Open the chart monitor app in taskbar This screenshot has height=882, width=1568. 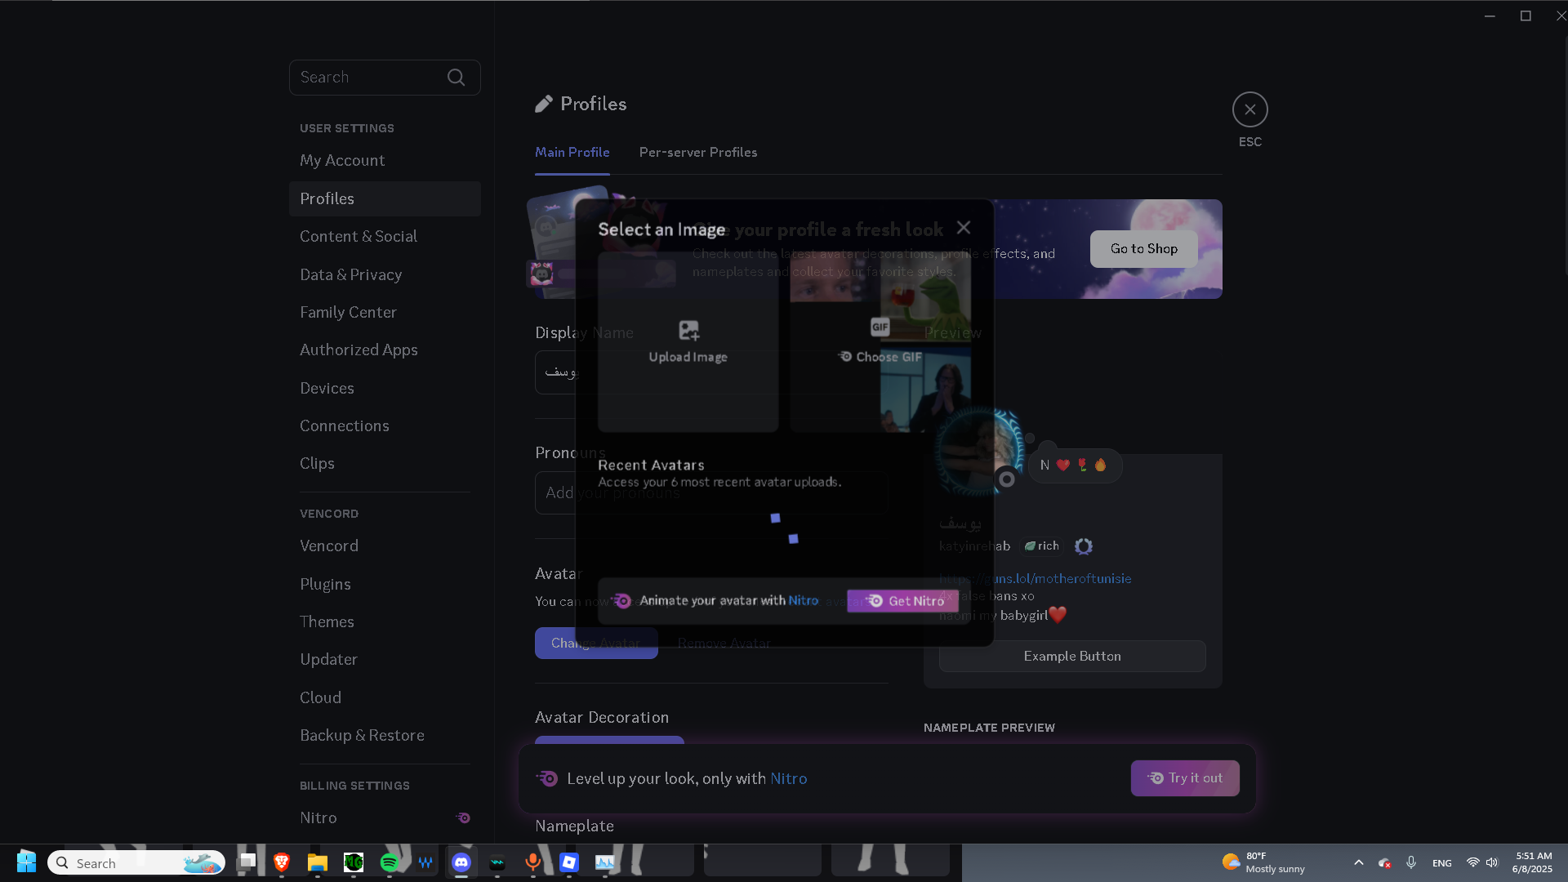click(605, 862)
